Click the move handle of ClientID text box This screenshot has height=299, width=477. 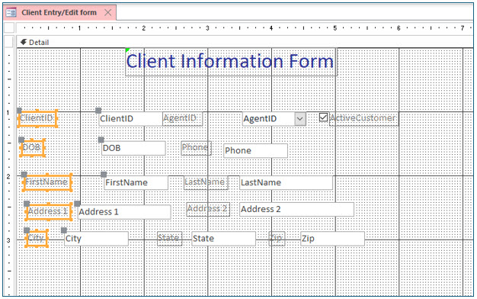point(98,111)
